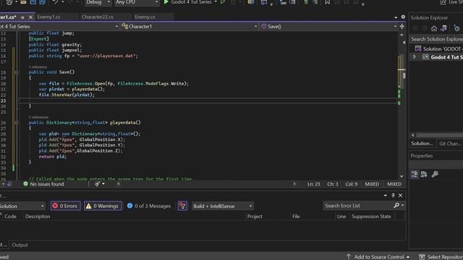This screenshot has width=463, height=260.
Task: Collapse the playerdata() method outline
Action: click(17, 123)
